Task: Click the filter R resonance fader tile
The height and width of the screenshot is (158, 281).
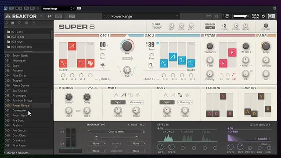Action: [232, 53]
